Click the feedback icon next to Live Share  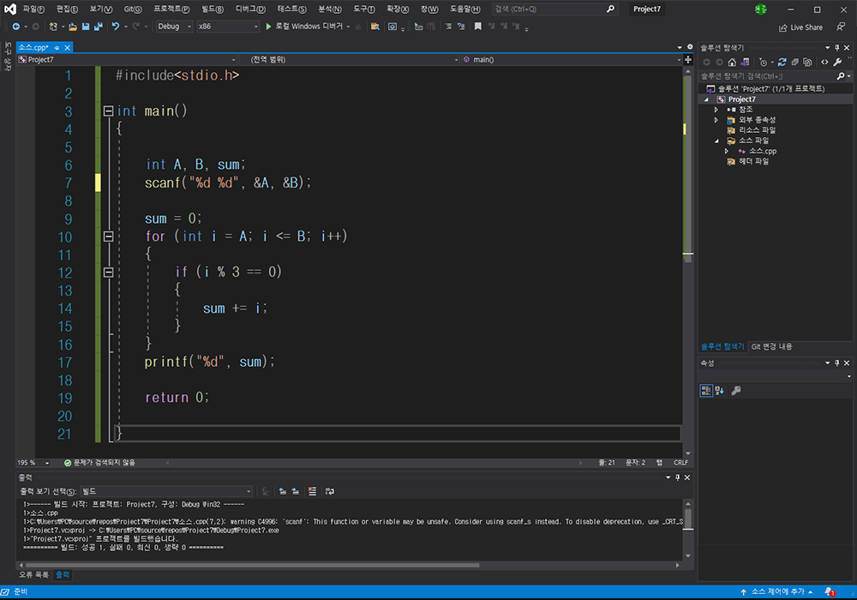click(x=842, y=27)
